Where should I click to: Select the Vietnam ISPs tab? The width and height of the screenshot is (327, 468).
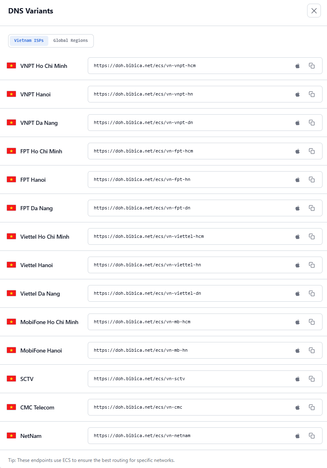(29, 41)
